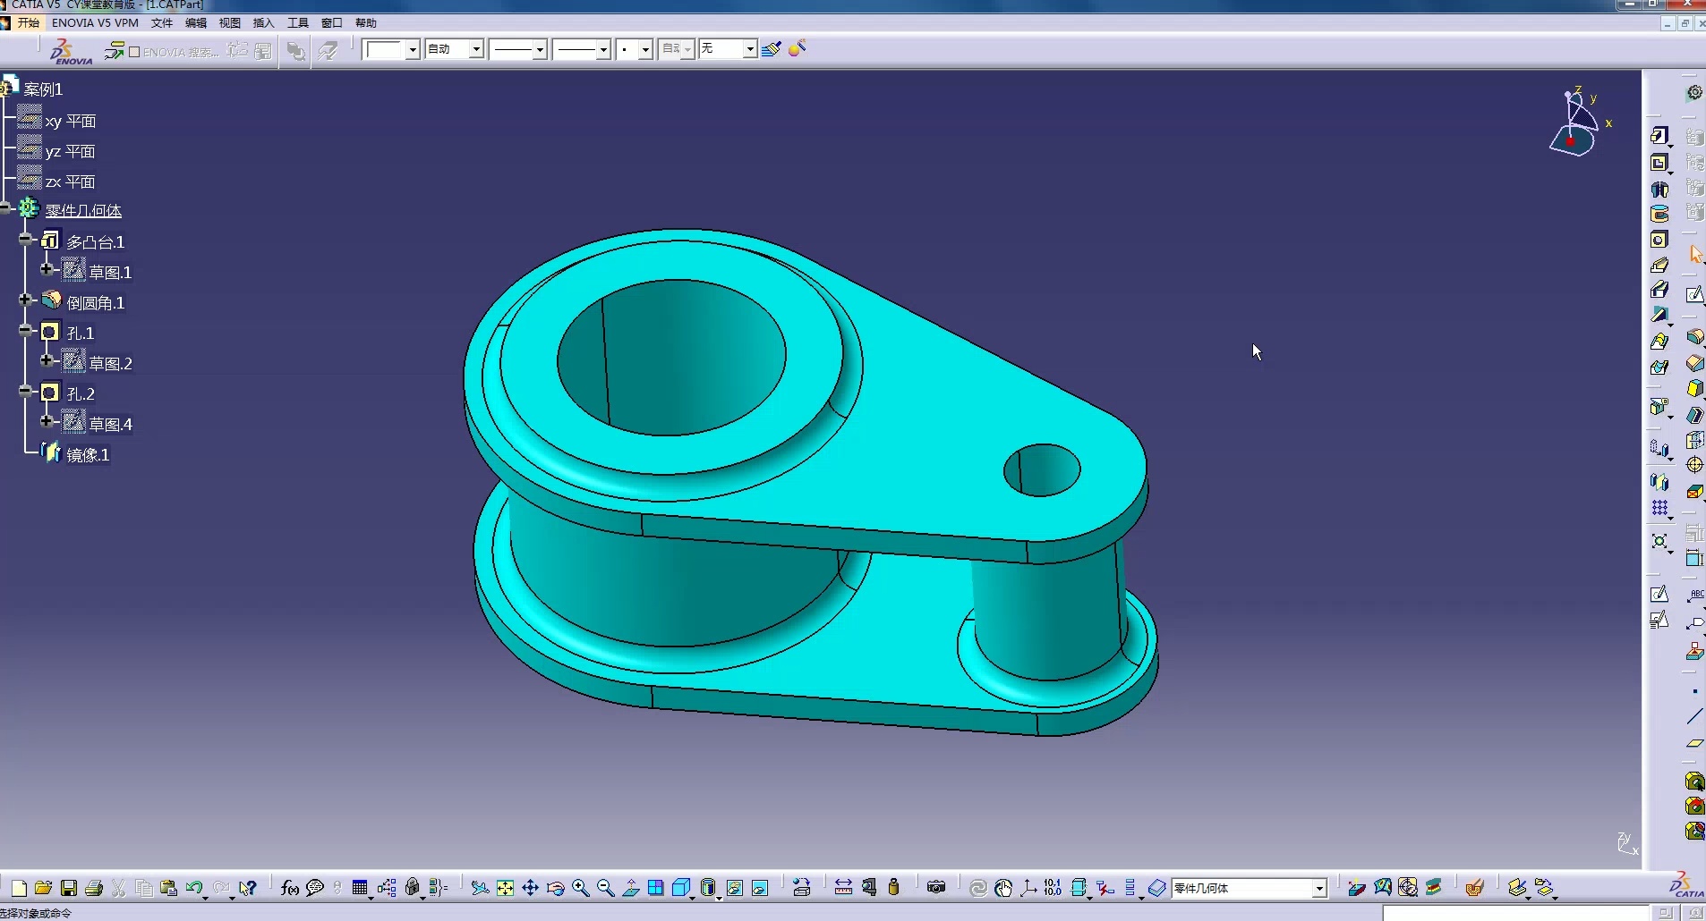Viewport: 1706px width, 921px height.
Task: Click the painter brush icon in graphic properties
Action: pos(771,49)
